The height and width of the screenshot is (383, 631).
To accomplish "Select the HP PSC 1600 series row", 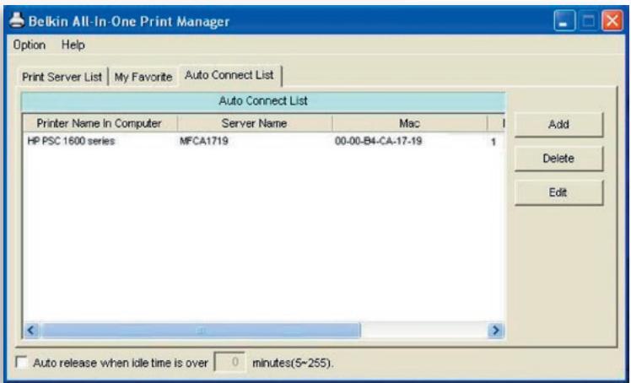I will 263,141.
